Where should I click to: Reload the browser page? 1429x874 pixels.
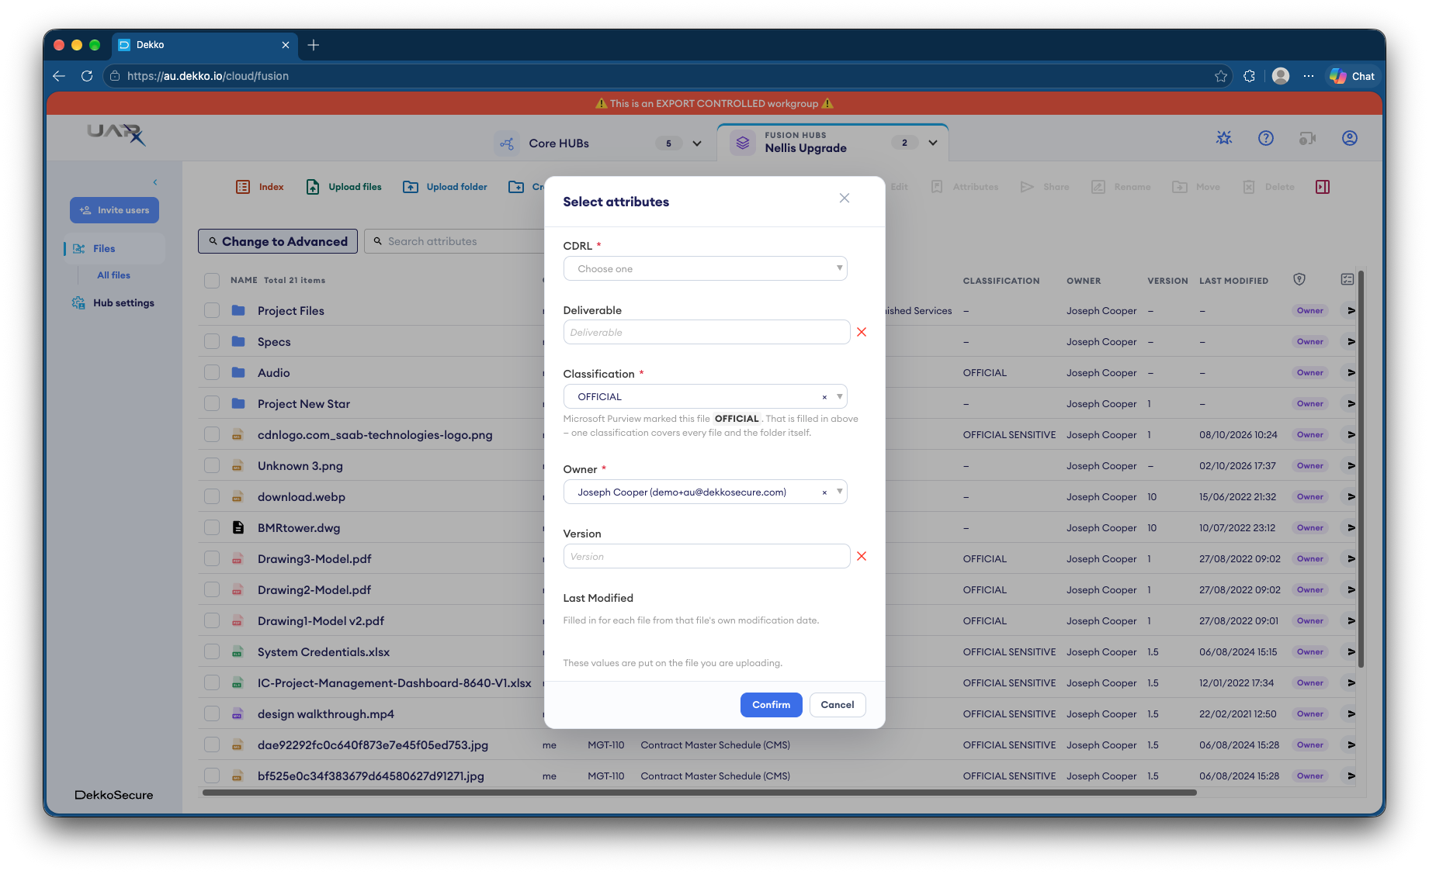[x=87, y=76]
